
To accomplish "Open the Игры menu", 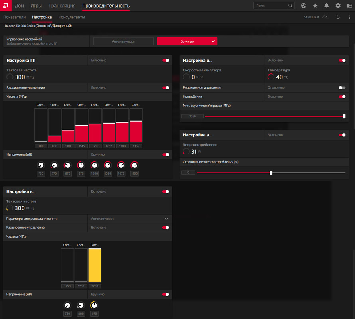I will coord(36,6).
